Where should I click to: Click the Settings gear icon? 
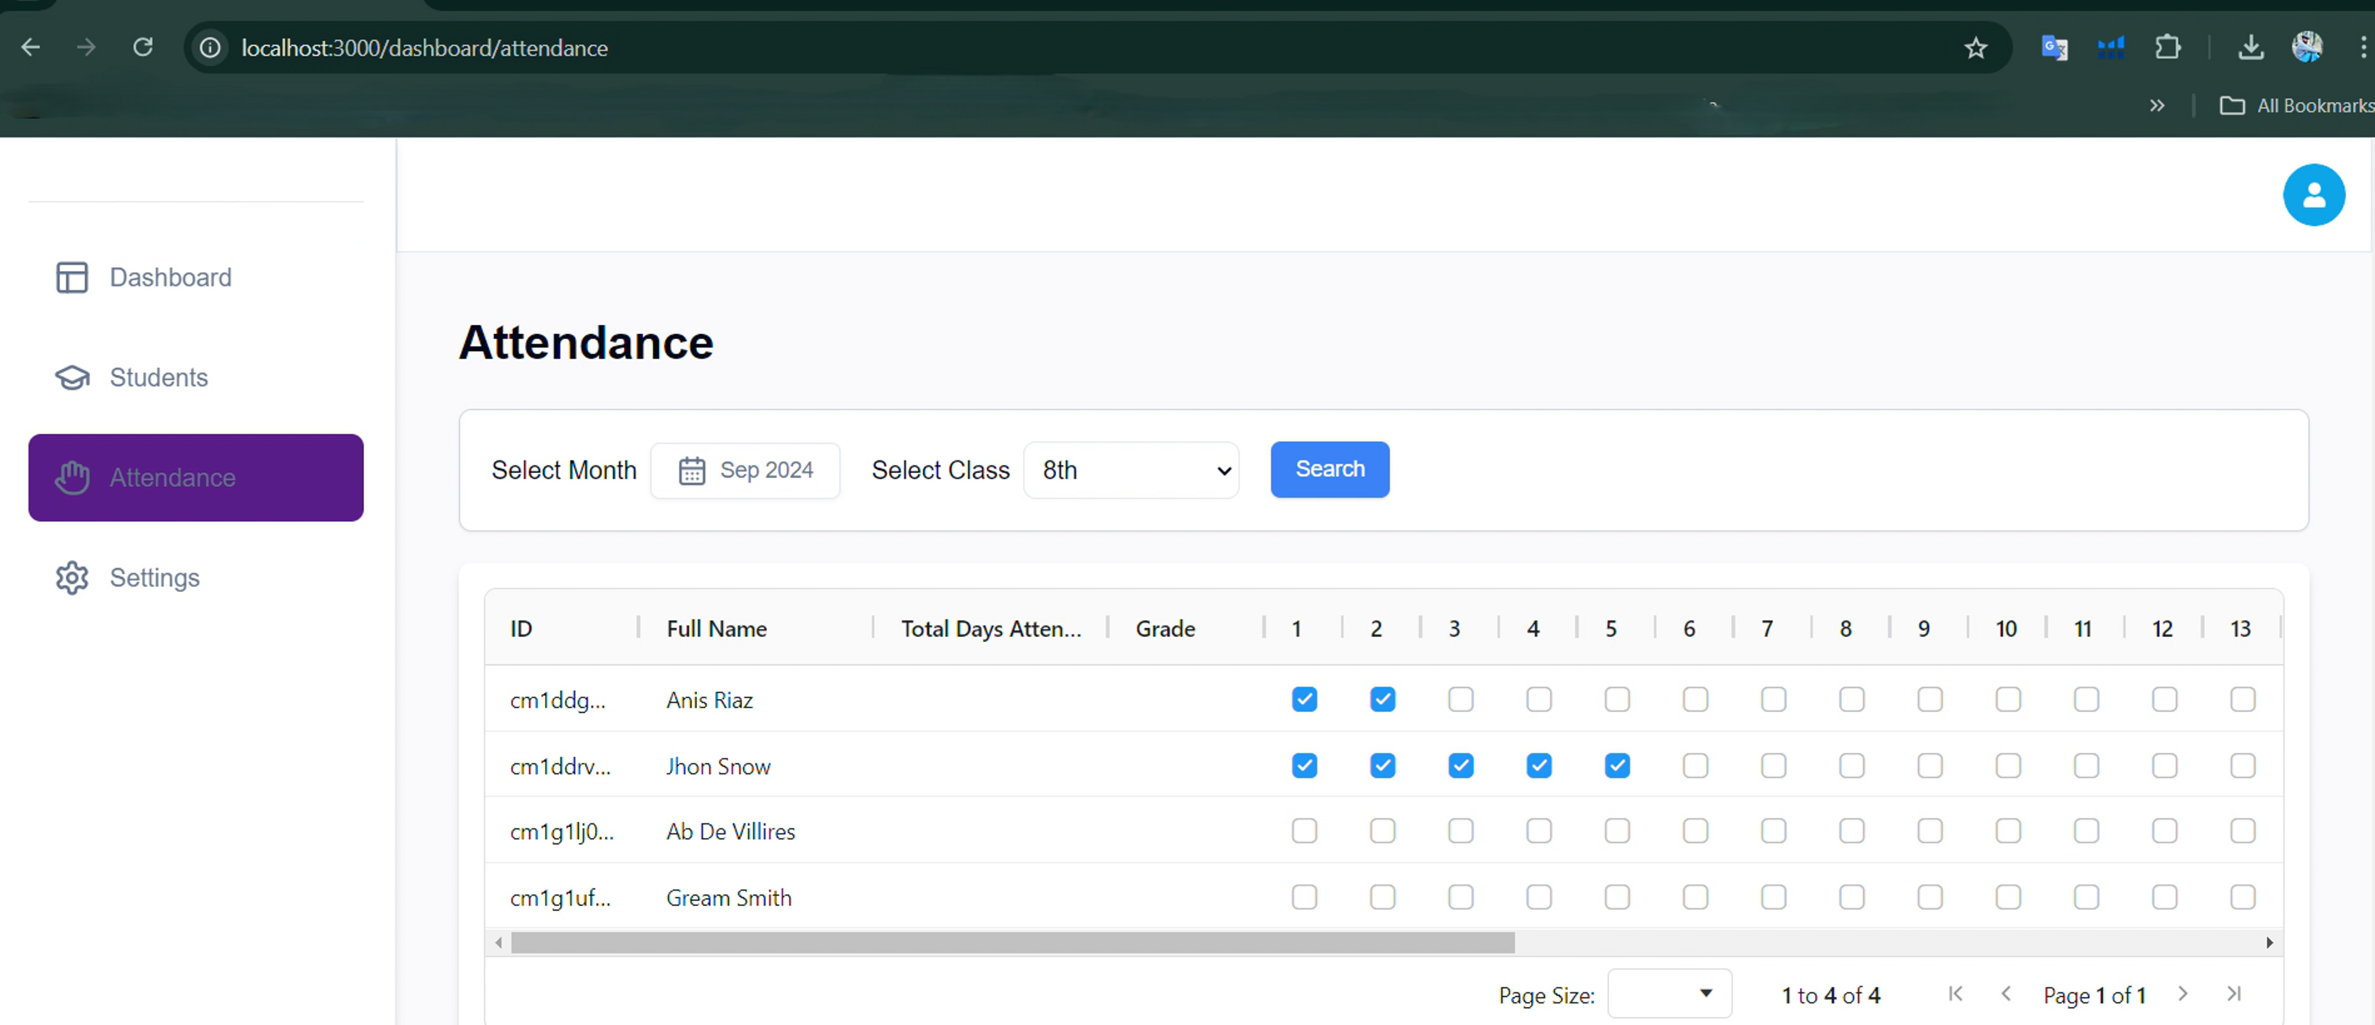click(72, 578)
